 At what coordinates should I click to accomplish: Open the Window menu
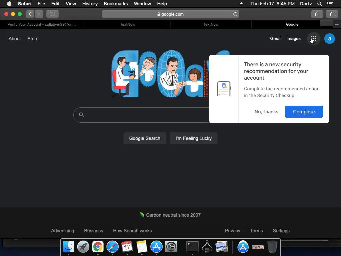click(x=143, y=4)
